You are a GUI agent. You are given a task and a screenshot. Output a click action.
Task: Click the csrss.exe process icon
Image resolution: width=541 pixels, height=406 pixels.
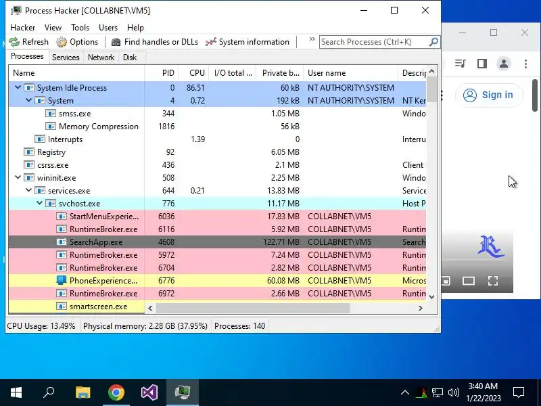[29, 164]
